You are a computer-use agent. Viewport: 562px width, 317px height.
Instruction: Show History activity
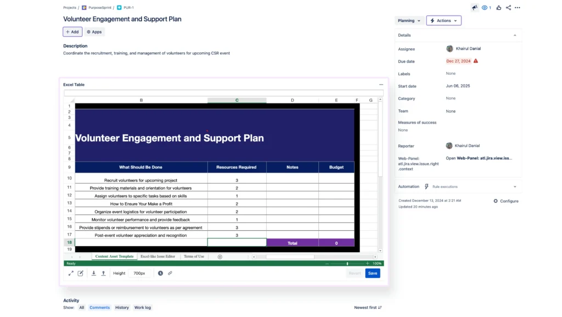pos(122,308)
